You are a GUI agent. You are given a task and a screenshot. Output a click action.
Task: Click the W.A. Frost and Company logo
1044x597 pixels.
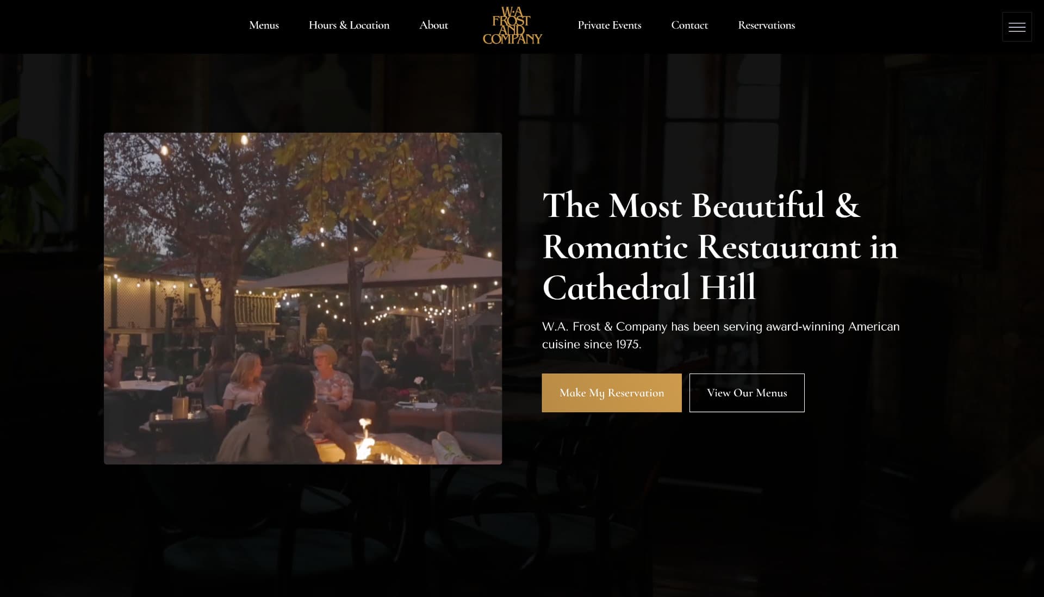[x=512, y=26]
